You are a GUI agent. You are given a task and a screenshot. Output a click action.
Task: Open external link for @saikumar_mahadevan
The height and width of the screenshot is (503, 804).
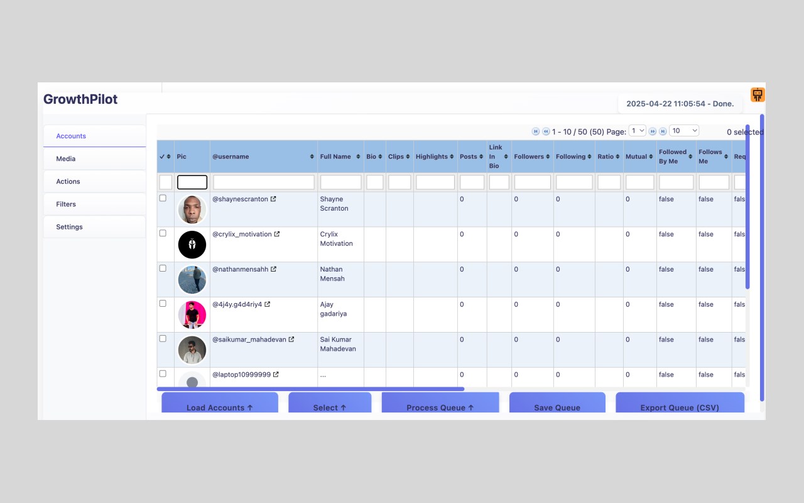point(291,340)
